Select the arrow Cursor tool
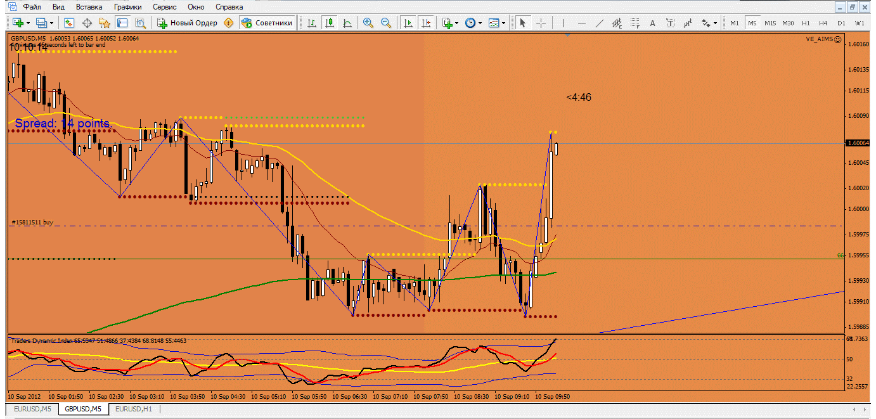Screen dimensions: 876x419 coord(523,23)
